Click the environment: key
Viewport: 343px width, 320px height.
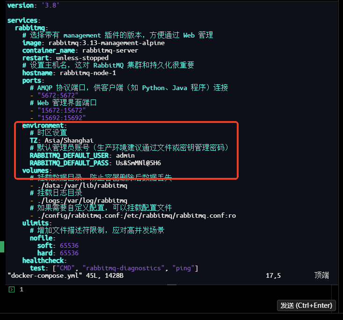point(44,125)
